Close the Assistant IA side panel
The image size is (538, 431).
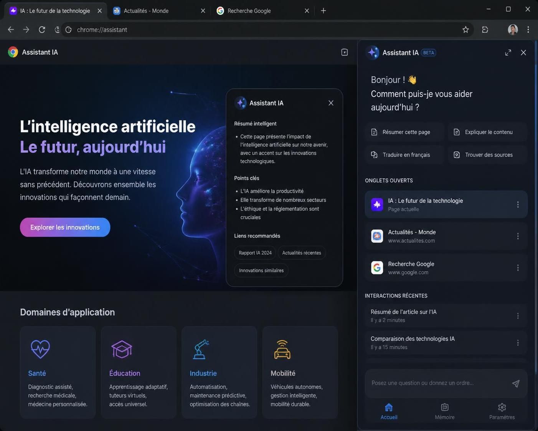pos(523,53)
